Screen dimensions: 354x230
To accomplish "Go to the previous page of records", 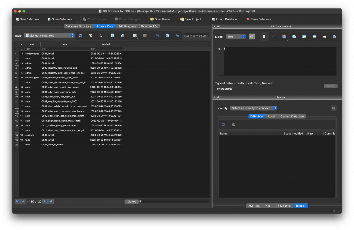I will click(x=23, y=201).
